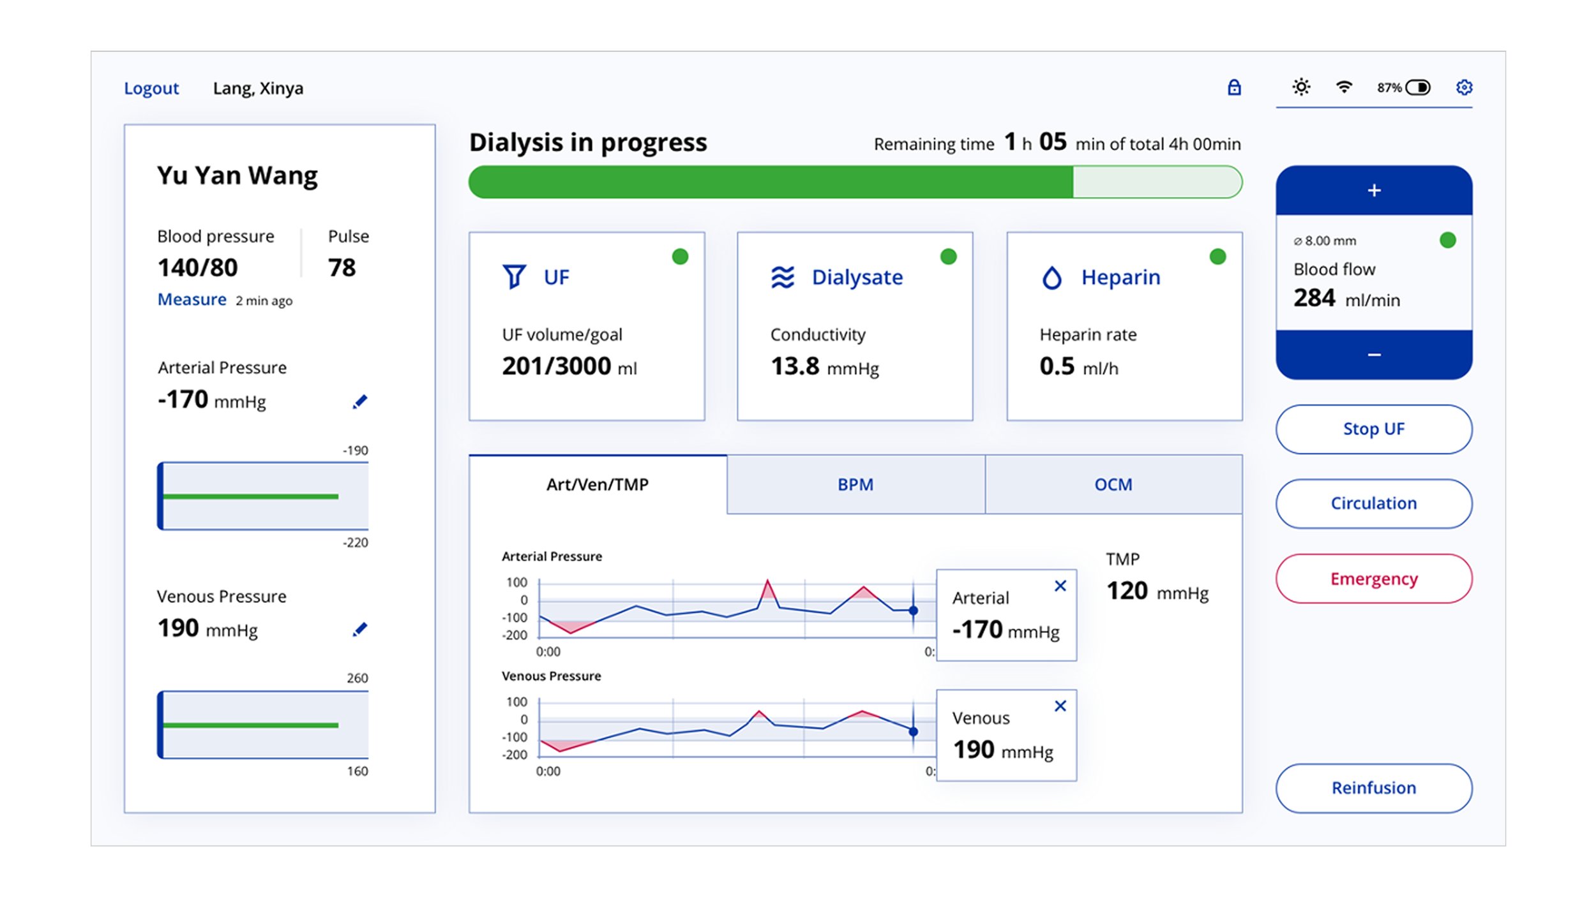
Task: Toggle the 87% battery switch
Action: [1418, 87]
